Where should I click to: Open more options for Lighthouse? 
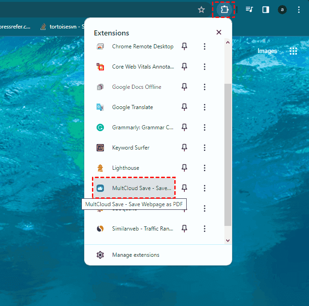tap(205, 168)
